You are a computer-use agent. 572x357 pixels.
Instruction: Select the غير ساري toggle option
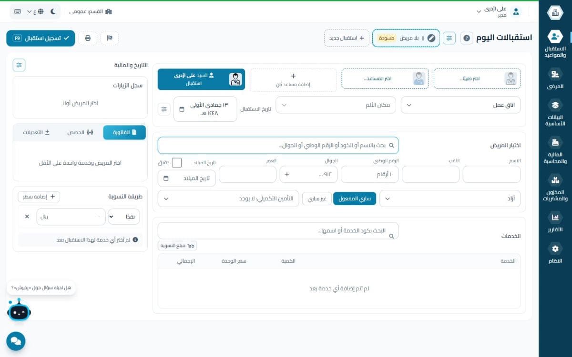pos(317,198)
